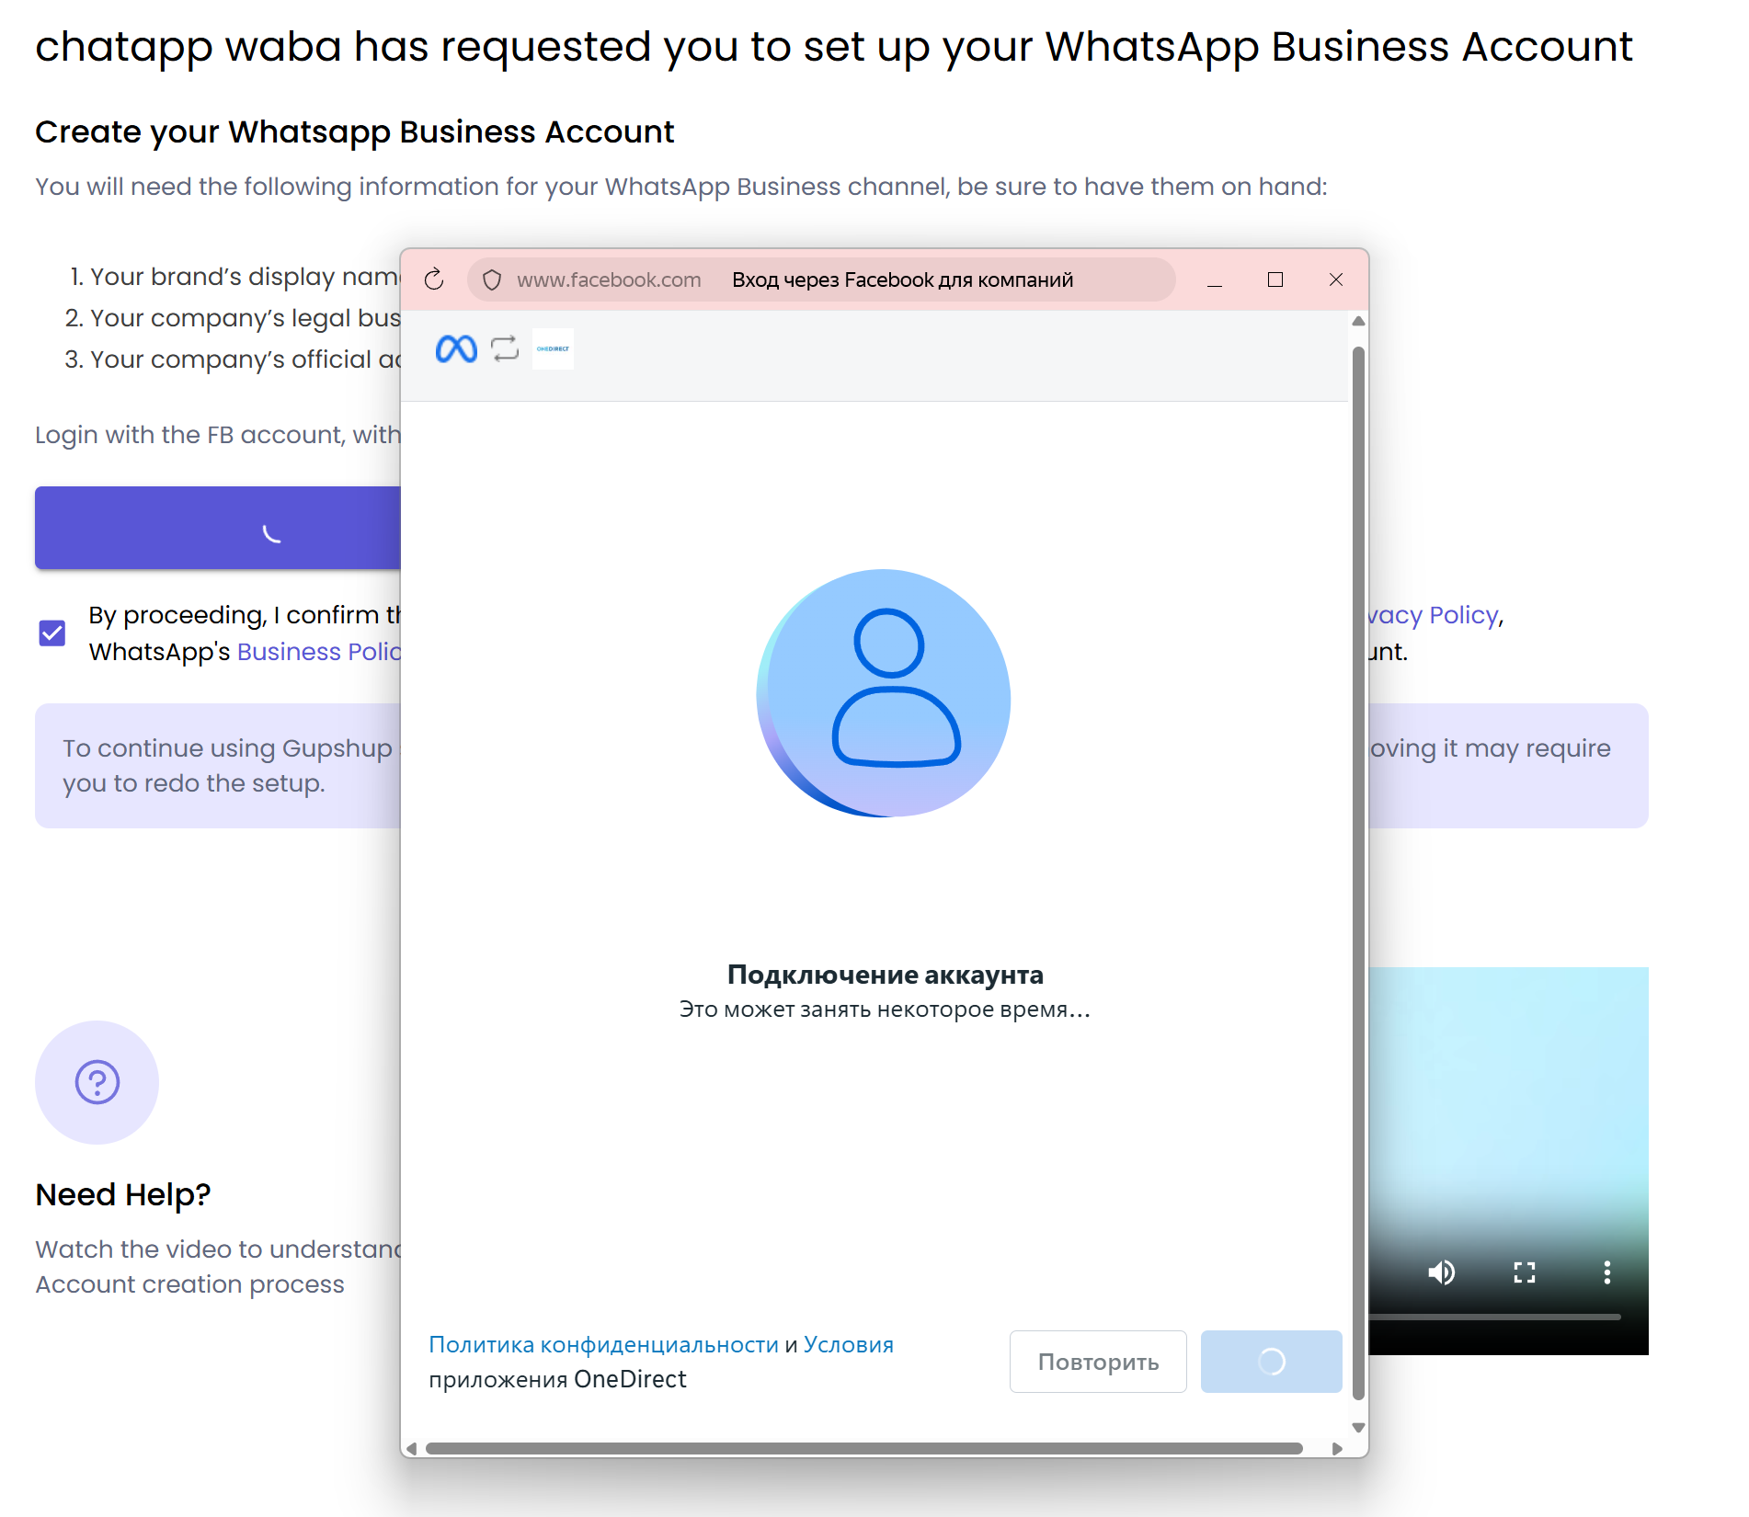Click the www.facebook.com address field
1749x1517 pixels.
click(821, 279)
